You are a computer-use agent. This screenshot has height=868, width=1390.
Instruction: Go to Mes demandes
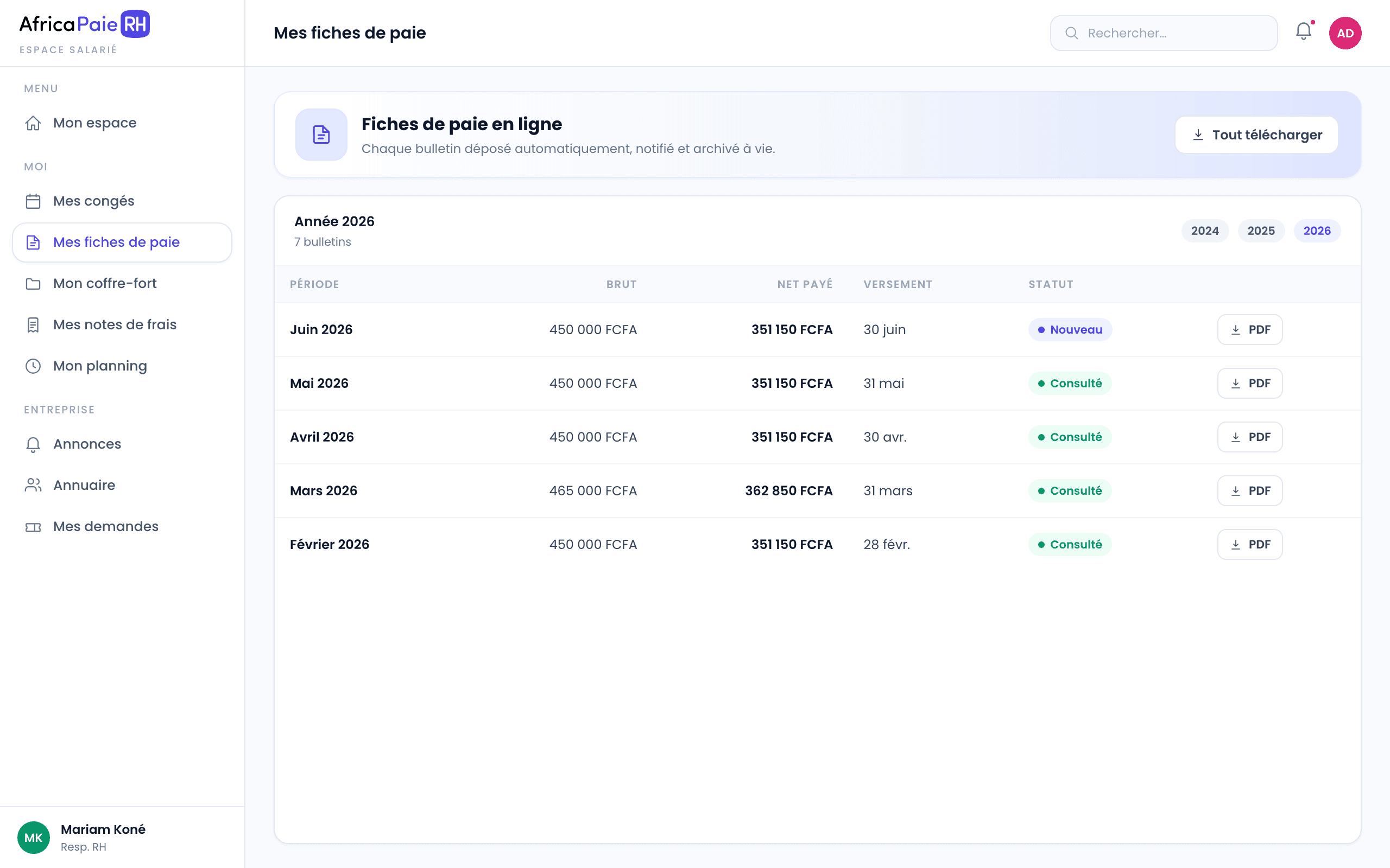(122, 527)
